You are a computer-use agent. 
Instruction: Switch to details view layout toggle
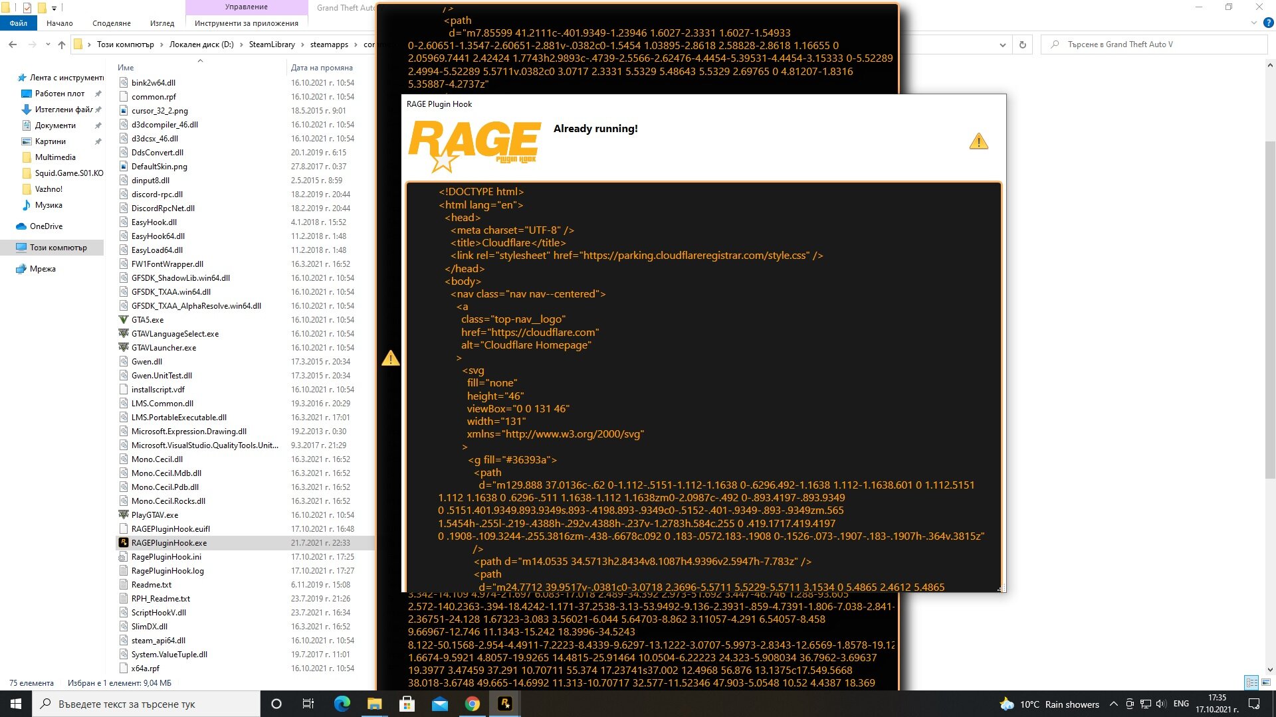pos(1251,682)
